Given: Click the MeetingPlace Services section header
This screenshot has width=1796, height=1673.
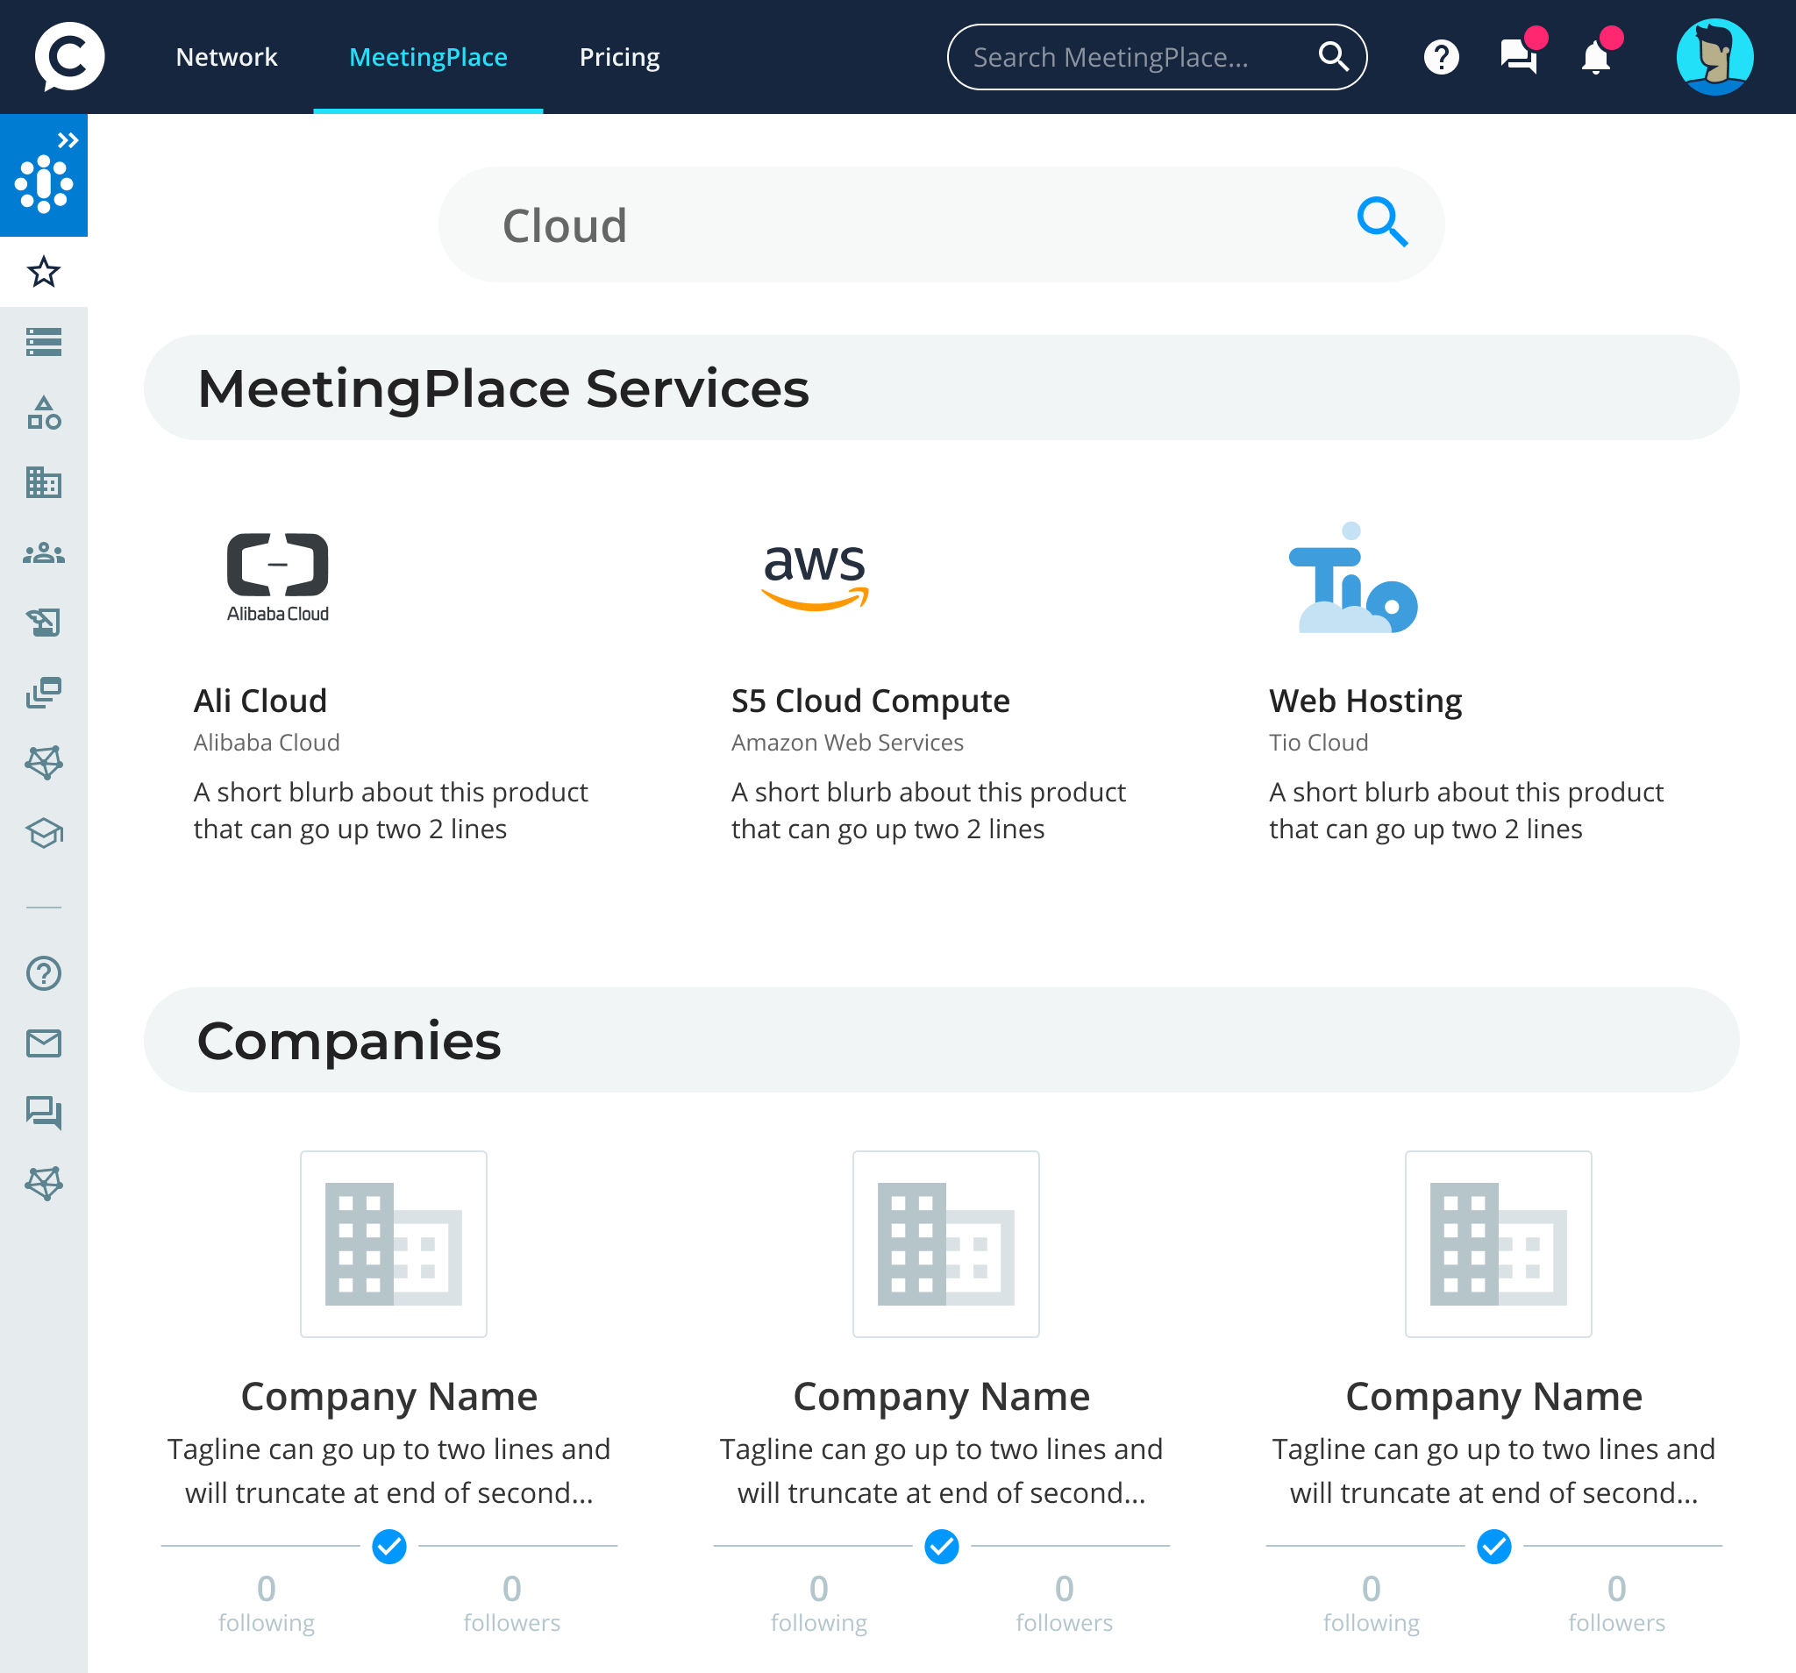Looking at the screenshot, I should [x=941, y=388].
